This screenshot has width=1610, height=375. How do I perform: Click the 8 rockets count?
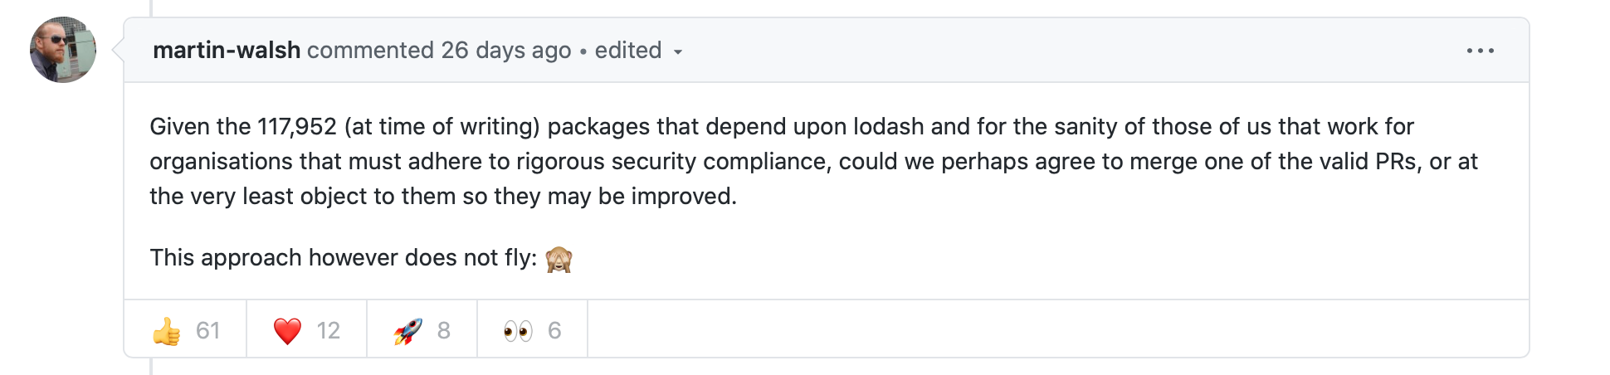[x=444, y=331]
